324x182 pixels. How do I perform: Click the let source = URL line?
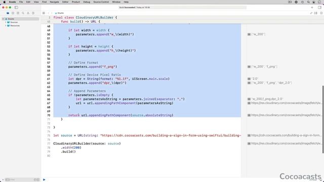point(147,135)
